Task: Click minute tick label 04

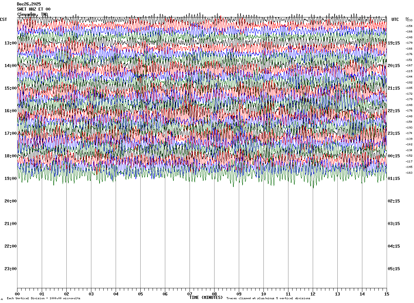Action: tap(116, 294)
